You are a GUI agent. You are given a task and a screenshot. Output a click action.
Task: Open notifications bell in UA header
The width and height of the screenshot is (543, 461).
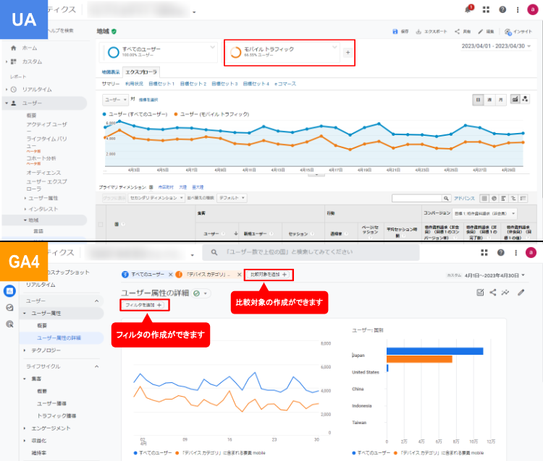coord(468,9)
